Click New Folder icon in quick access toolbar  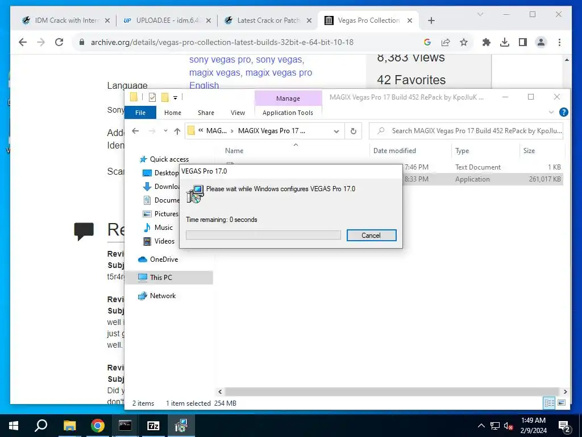pos(165,97)
